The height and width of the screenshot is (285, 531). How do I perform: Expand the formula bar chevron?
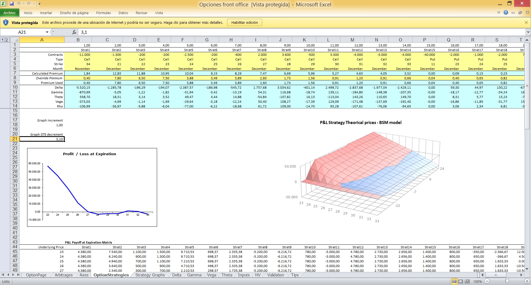(x=528, y=32)
